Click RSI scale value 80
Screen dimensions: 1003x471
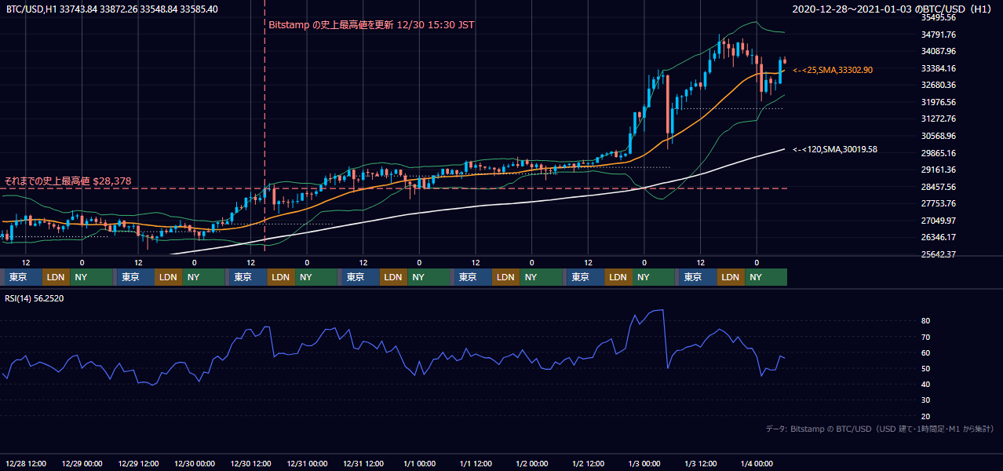[926, 321]
